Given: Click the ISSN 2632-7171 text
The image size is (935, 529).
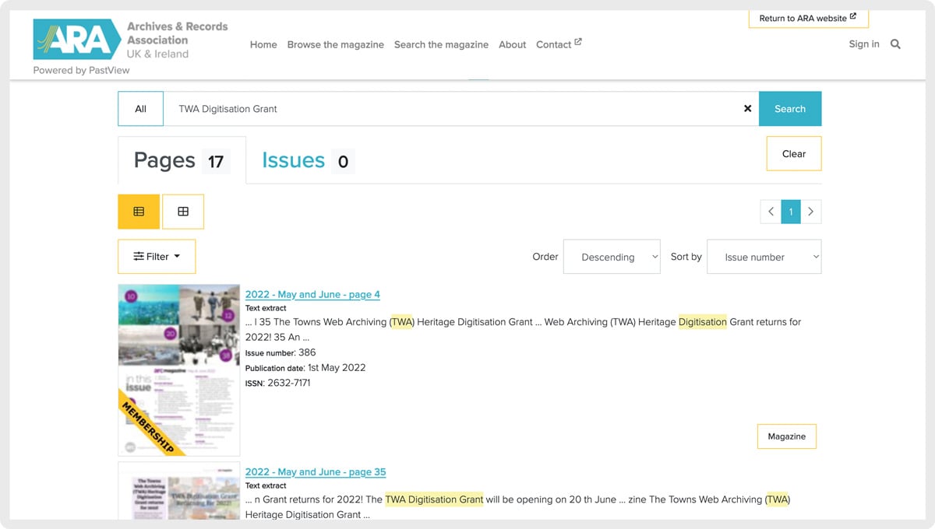Looking at the screenshot, I should click(x=278, y=383).
